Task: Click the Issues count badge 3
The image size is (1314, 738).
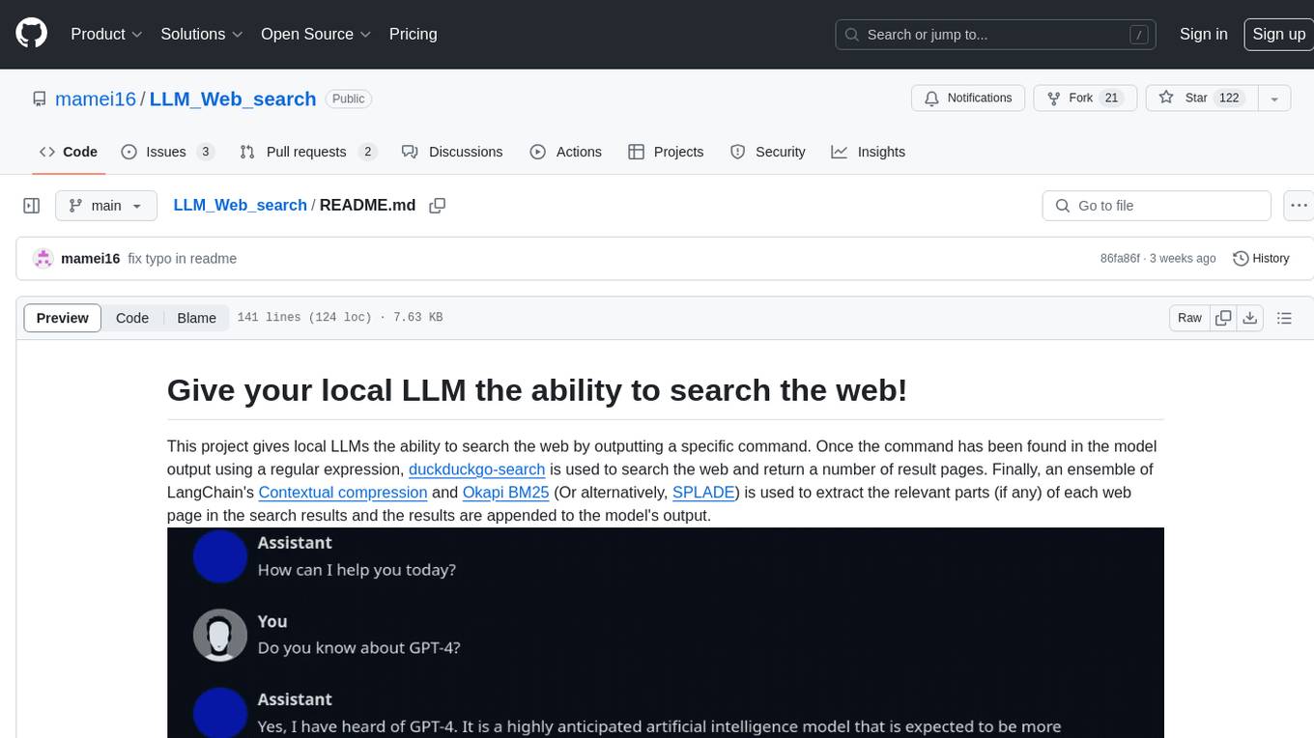Action: coord(205,152)
